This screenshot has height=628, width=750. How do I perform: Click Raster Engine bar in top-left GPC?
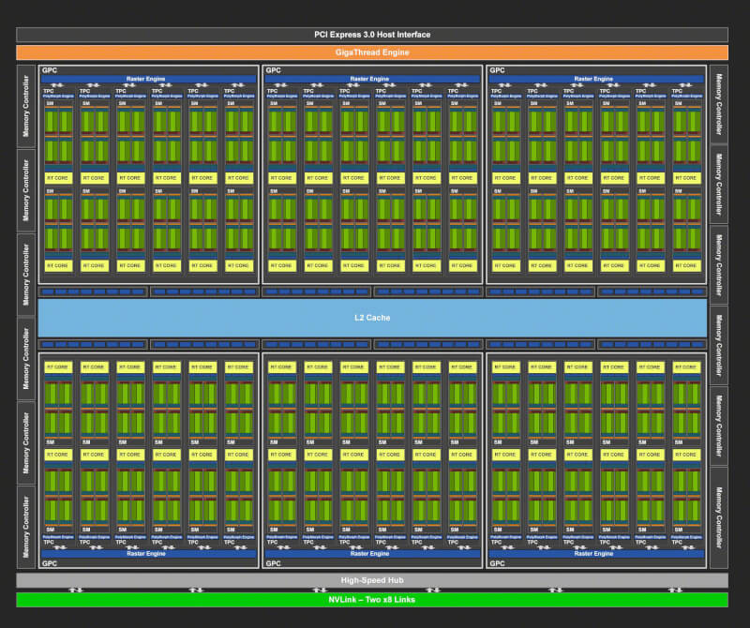click(148, 79)
